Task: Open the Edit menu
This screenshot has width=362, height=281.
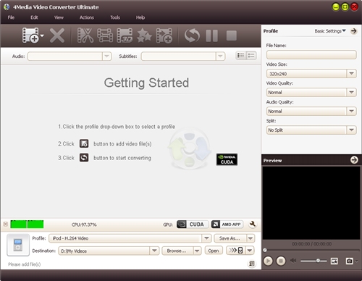Action: click(34, 17)
